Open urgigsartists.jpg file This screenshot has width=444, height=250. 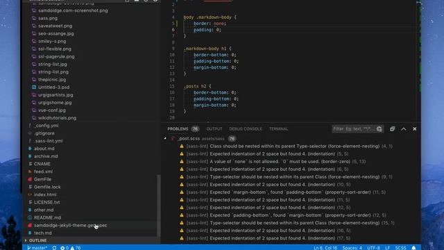click(x=55, y=95)
